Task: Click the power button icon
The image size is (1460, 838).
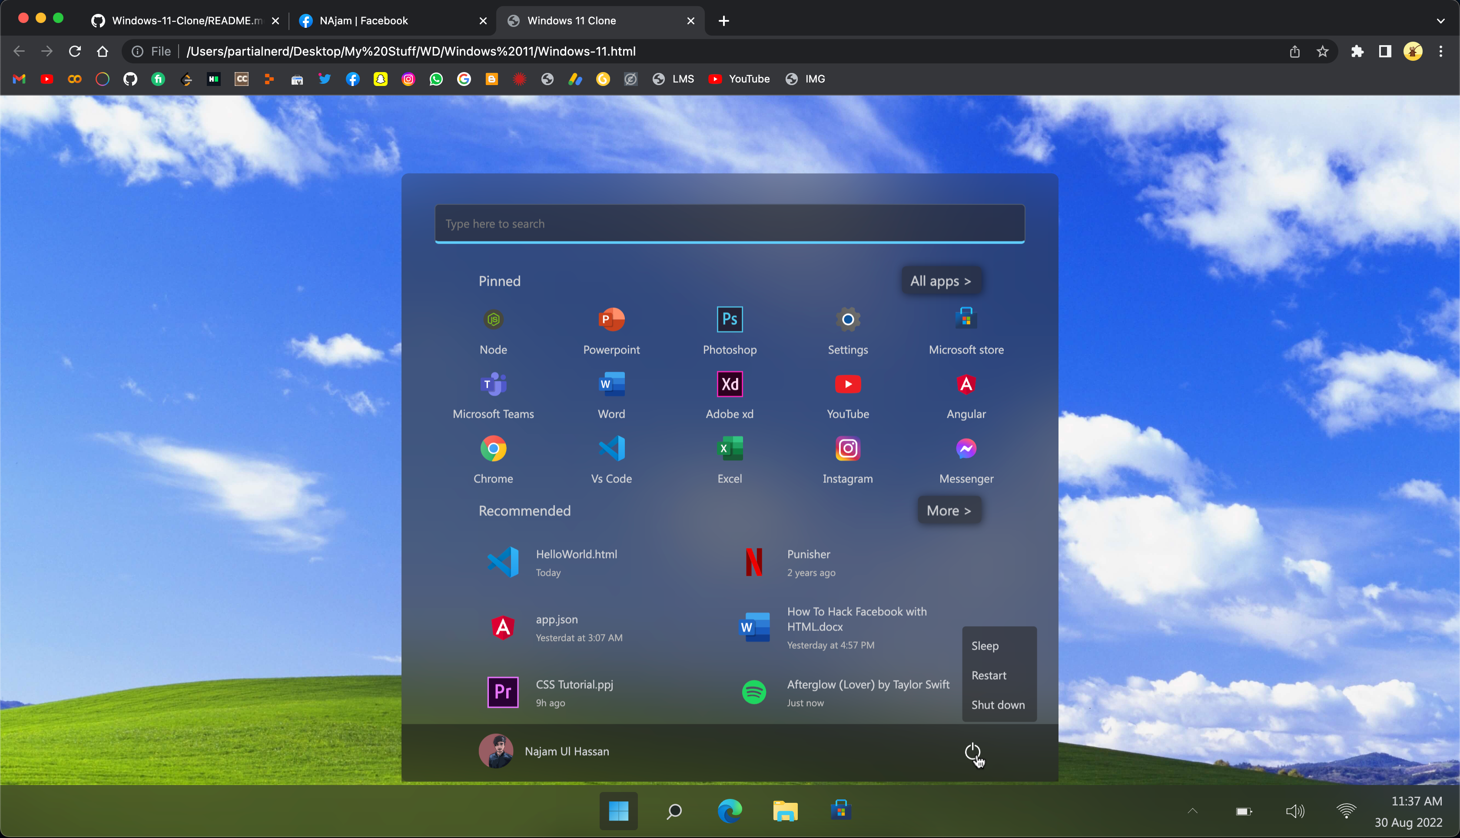Action: click(x=972, y=752)
